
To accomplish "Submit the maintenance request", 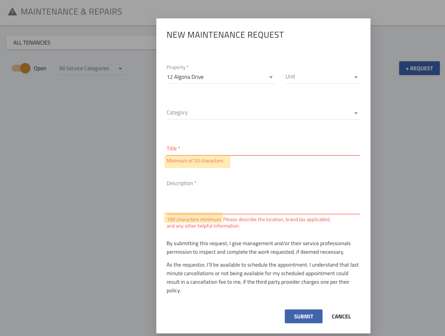I will [303, 316].
